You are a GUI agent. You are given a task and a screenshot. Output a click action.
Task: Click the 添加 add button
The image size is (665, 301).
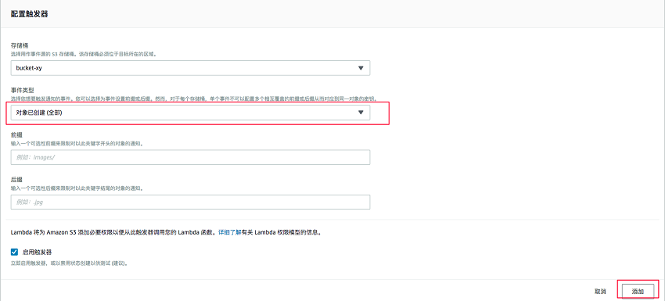(x=638, y=292)
